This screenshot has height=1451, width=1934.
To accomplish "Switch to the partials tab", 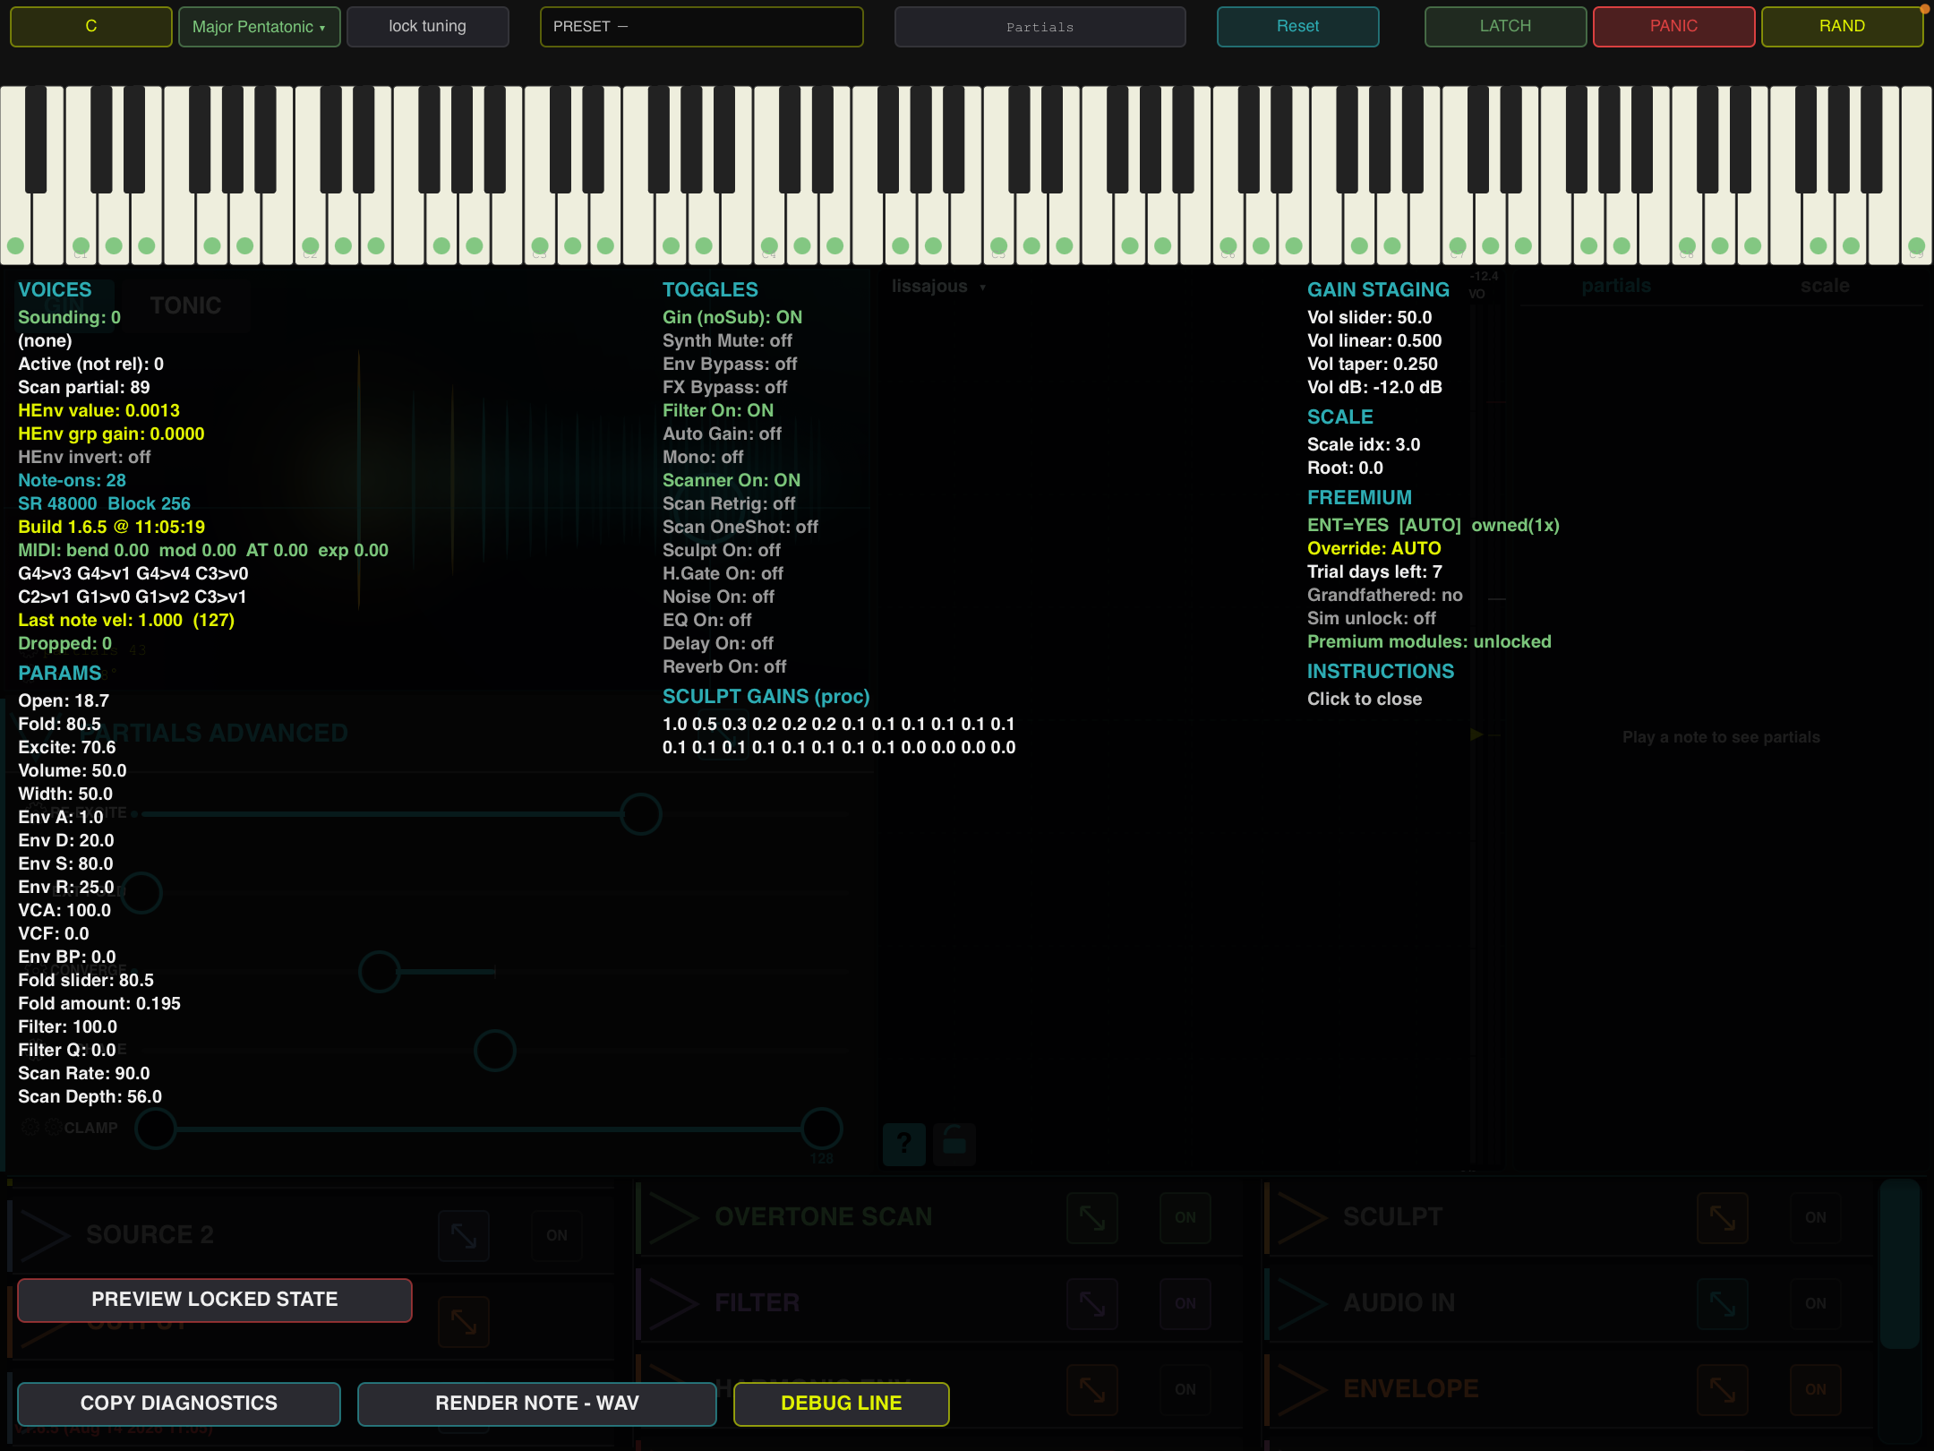I will point(1616,286).
